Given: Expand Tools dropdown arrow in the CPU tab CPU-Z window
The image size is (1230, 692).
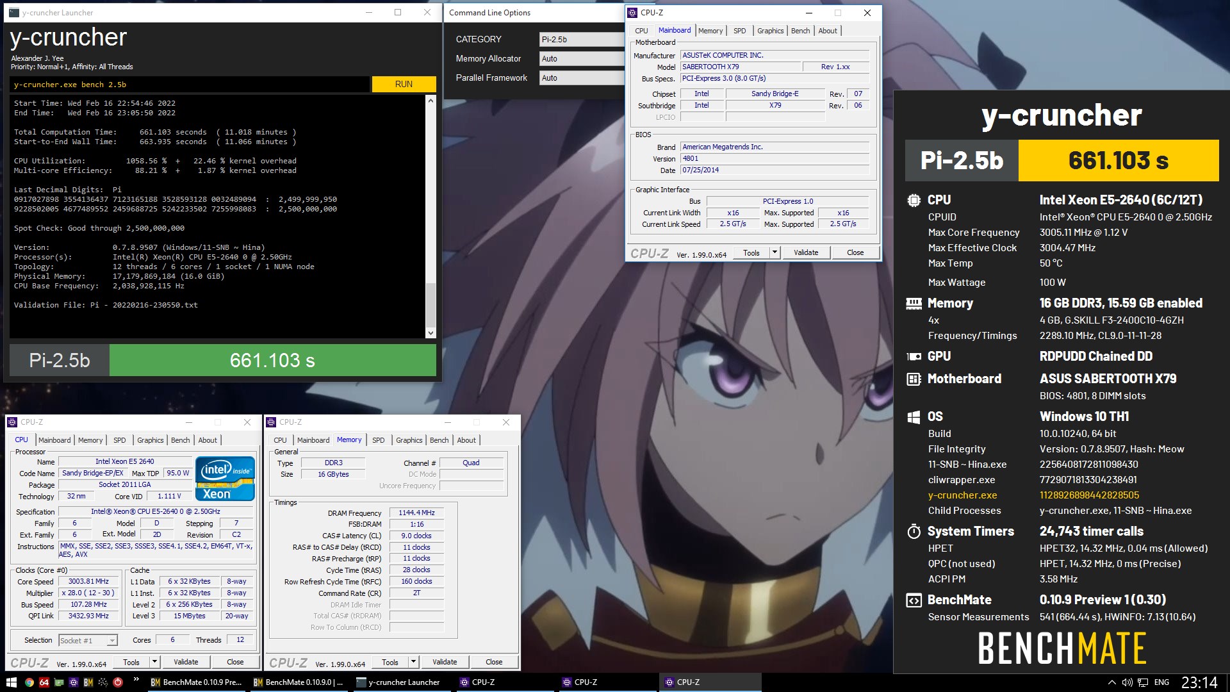Looking at the screenshot, I should pyautogui.click(x=154, y=662).
